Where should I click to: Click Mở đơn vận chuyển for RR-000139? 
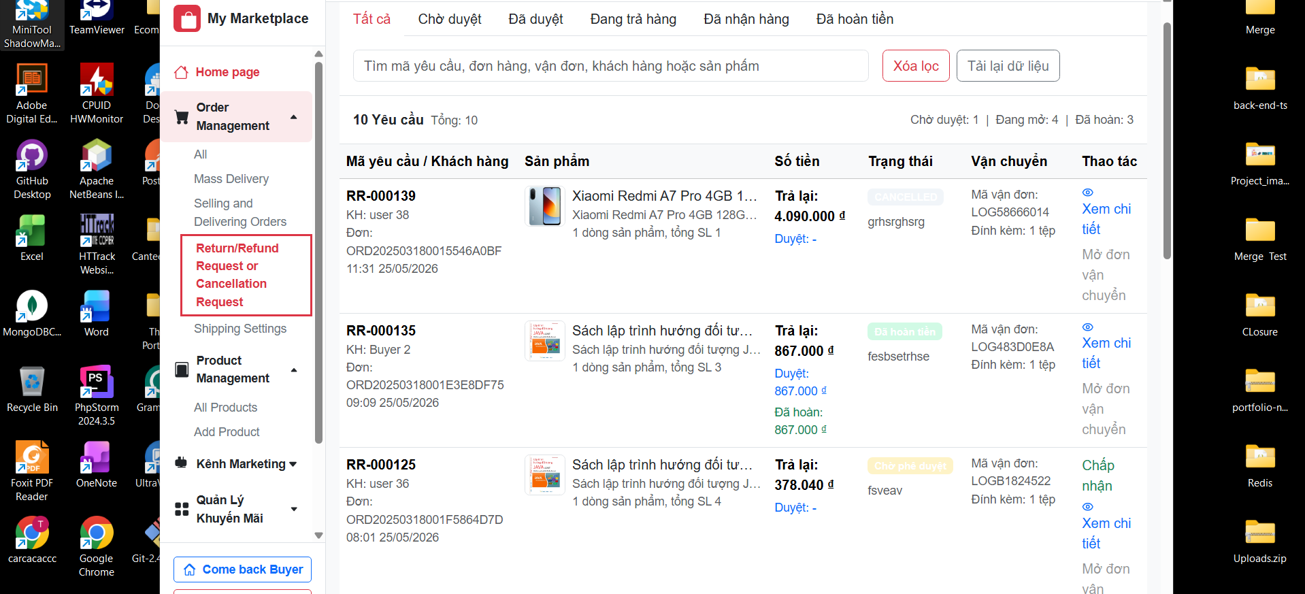1106,275
